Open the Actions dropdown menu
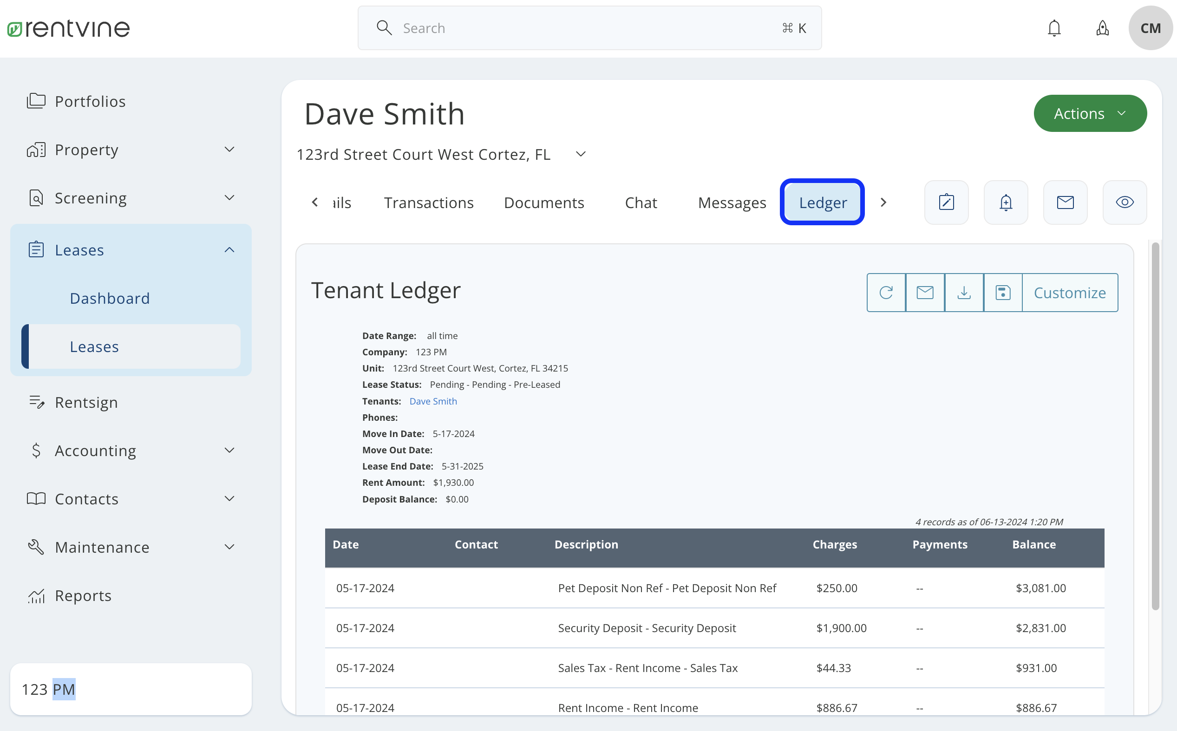The image size is (1177, 731). click(x=1090, y=113)
